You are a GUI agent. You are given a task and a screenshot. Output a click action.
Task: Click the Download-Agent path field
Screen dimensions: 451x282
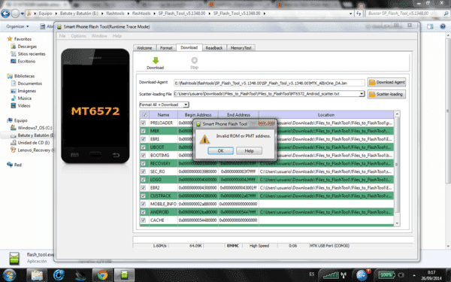(269, 83)
